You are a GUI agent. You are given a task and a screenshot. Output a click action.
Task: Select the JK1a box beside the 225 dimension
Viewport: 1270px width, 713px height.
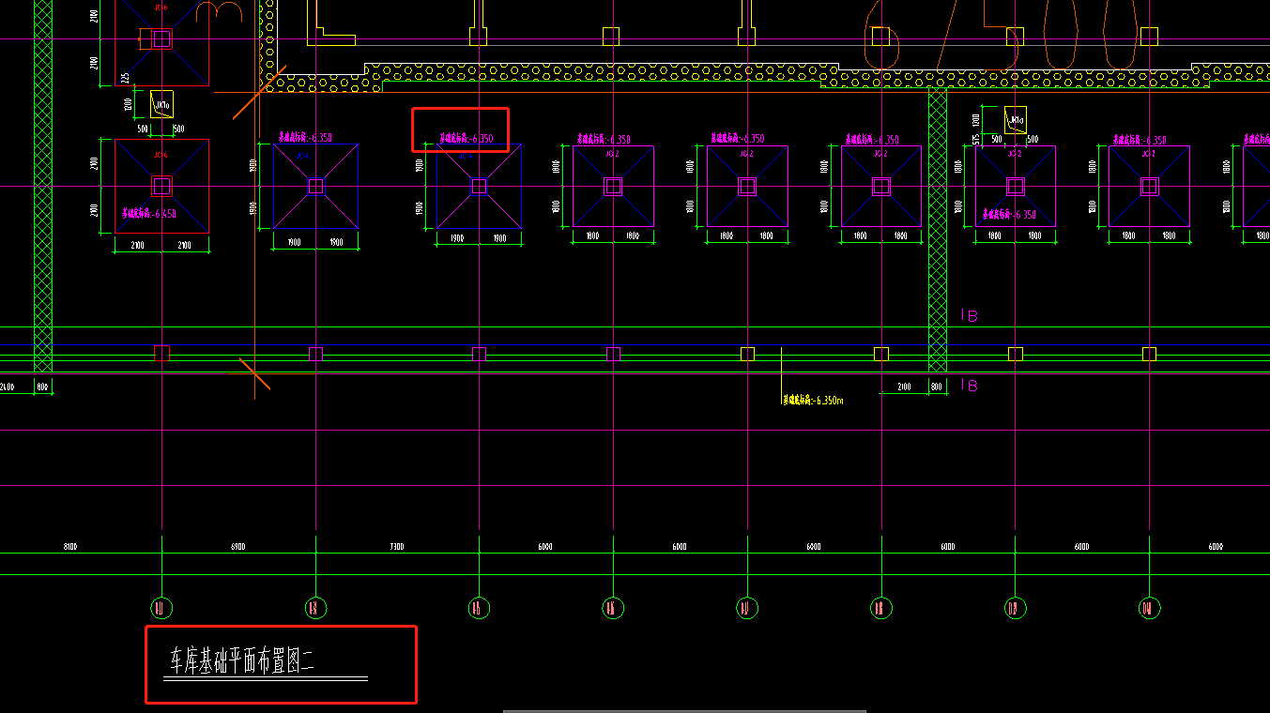(x=161, y=103)
